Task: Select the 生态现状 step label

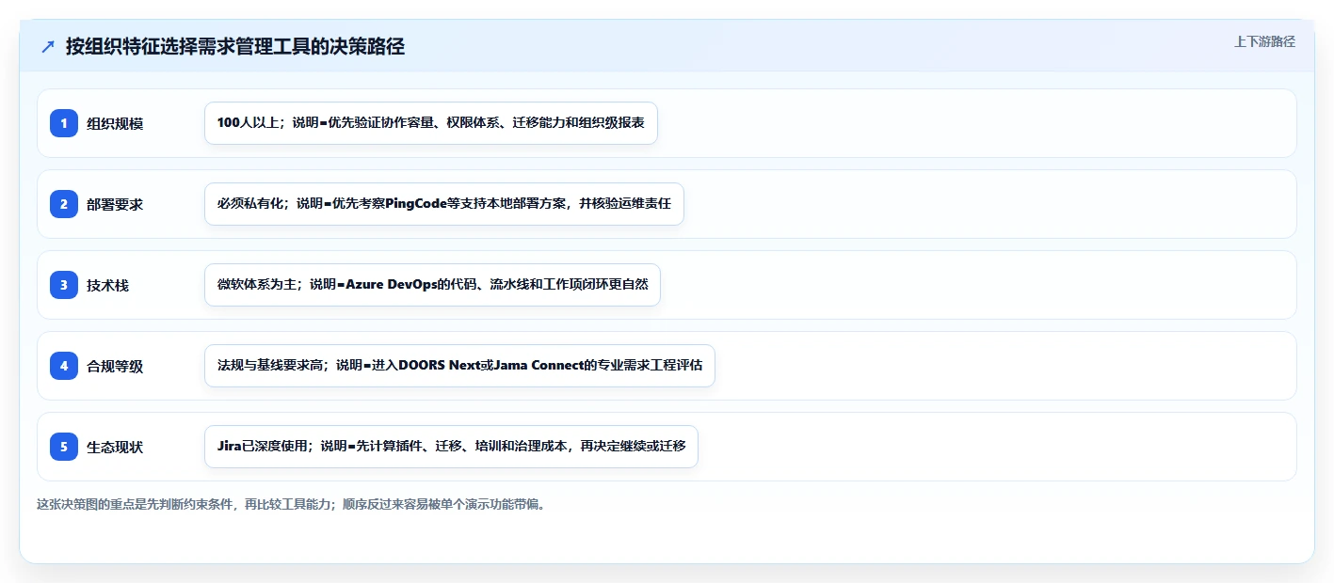Action: tap(115, 447)
